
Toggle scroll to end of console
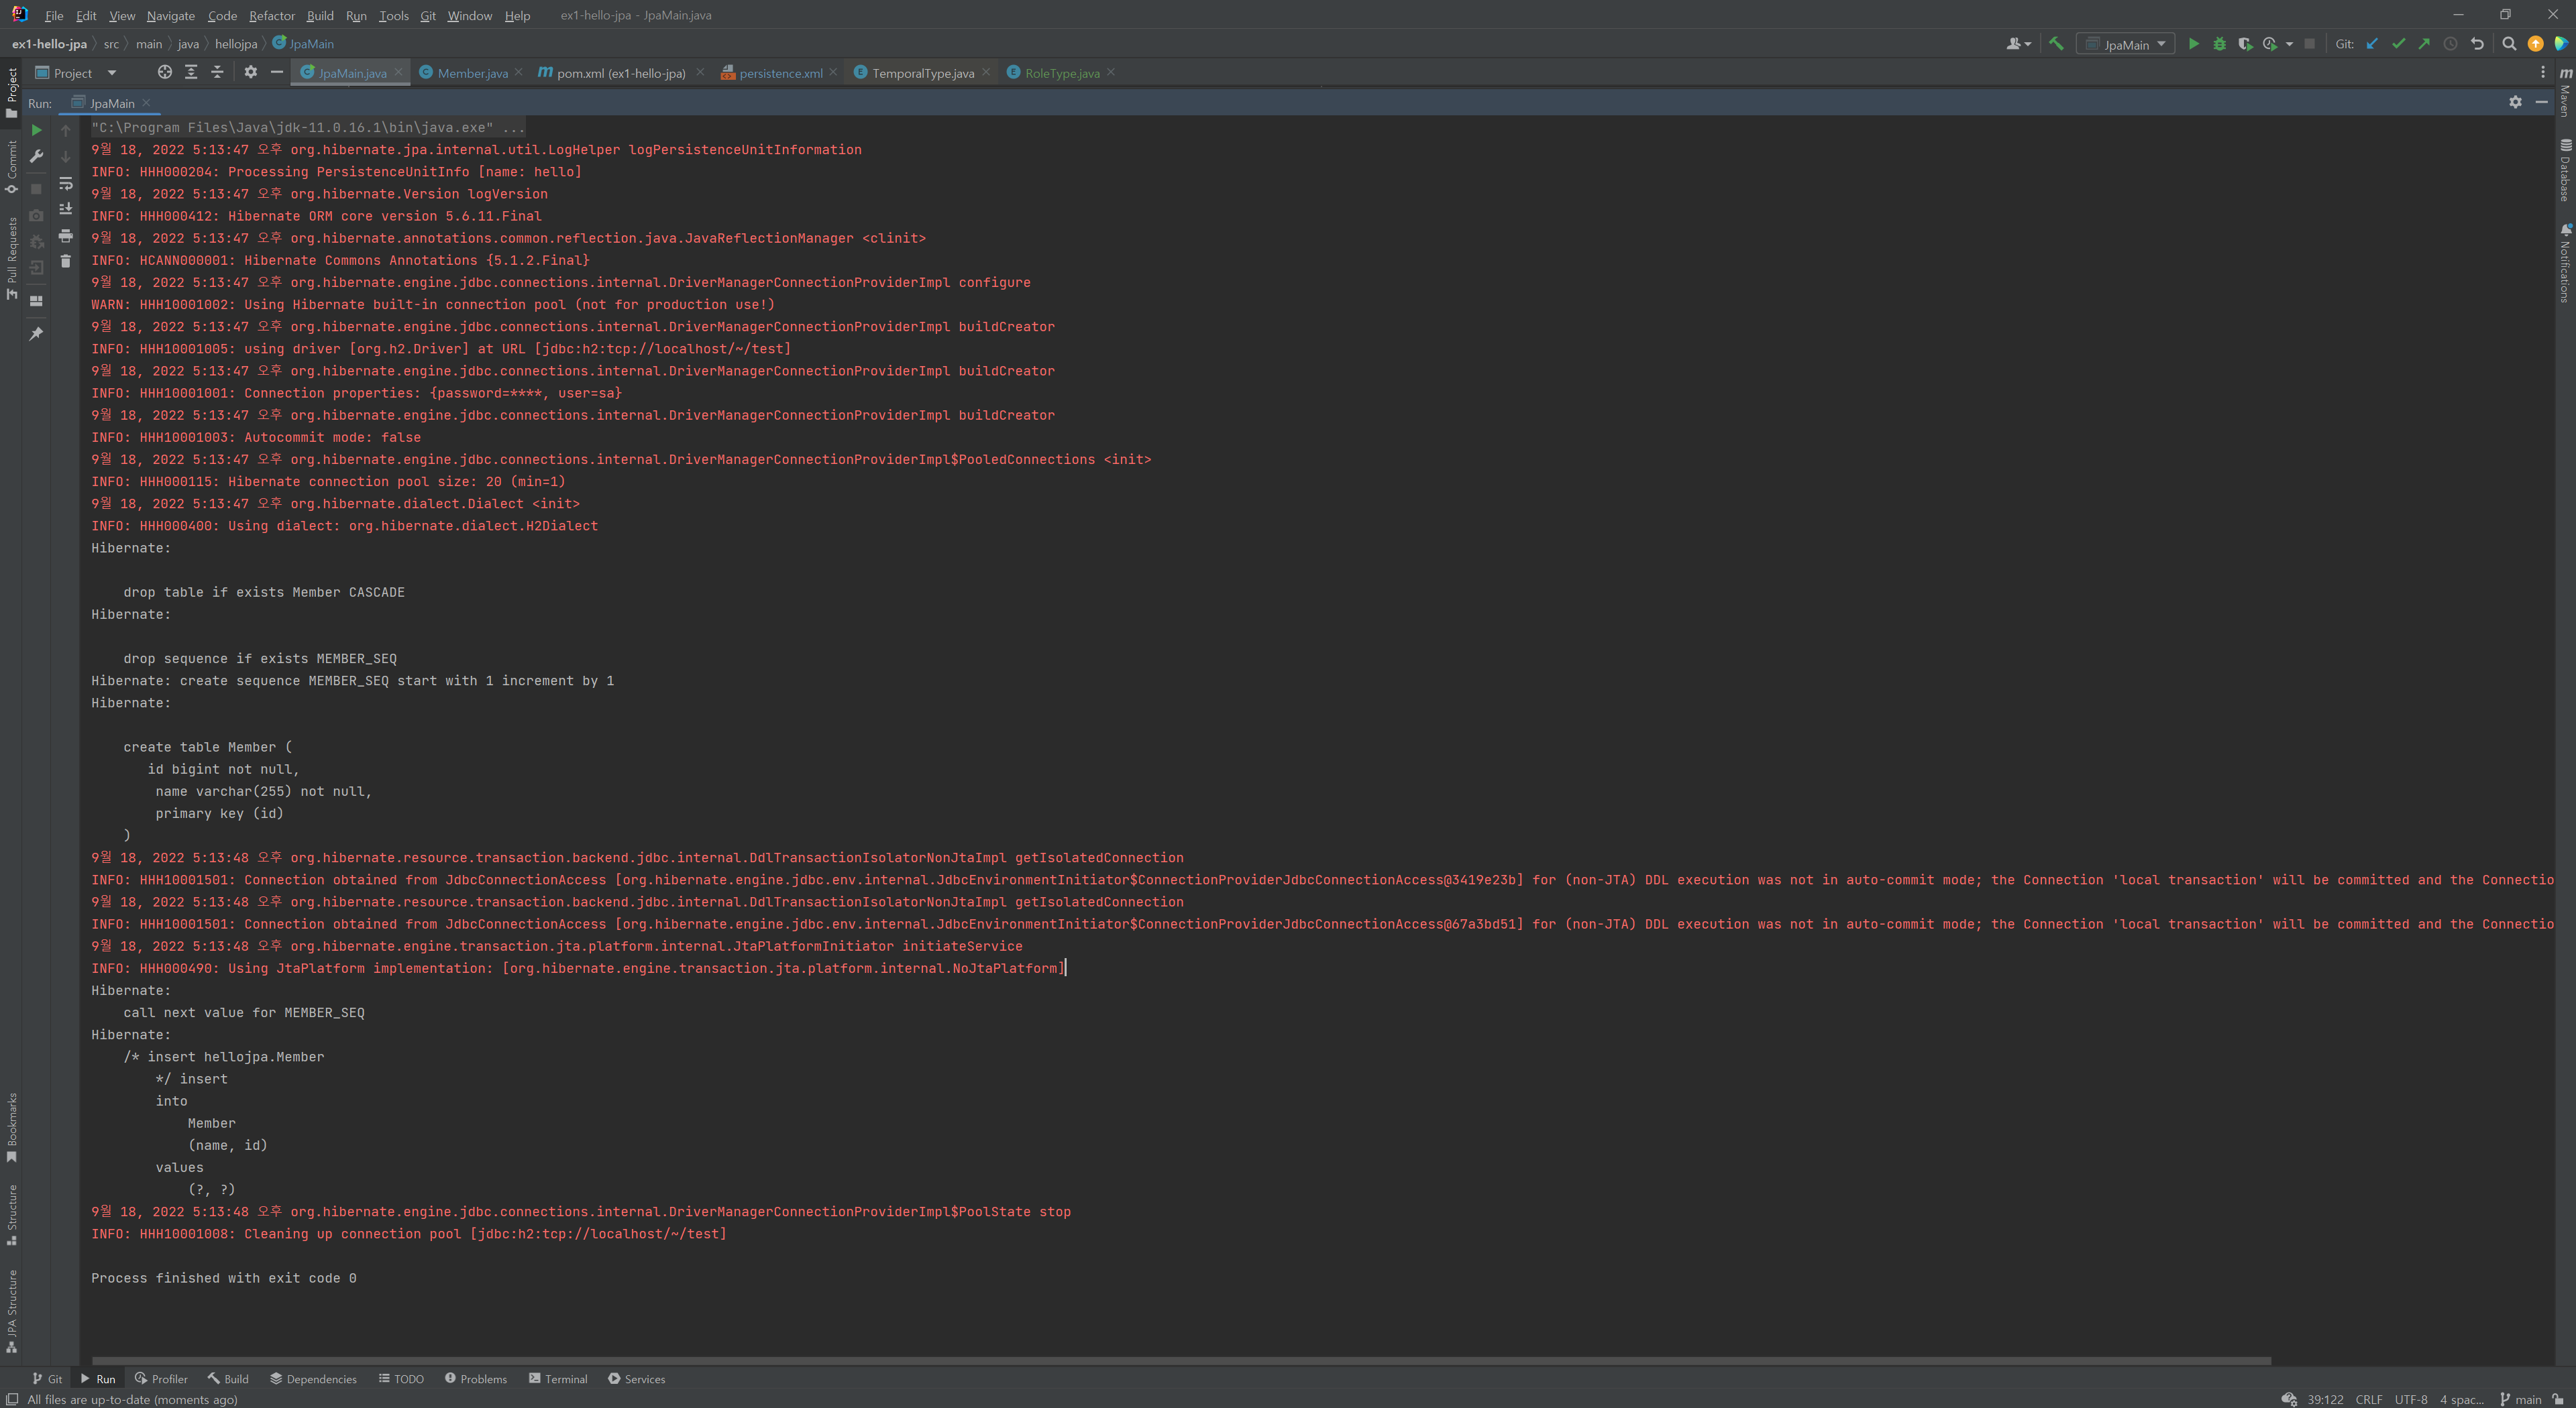pos(66,209)
